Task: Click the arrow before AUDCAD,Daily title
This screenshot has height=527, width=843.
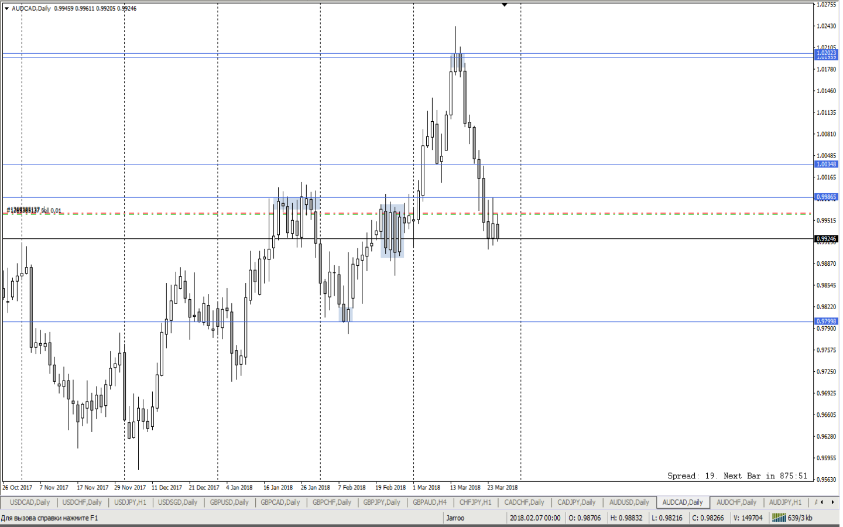Action: (6, 8)
